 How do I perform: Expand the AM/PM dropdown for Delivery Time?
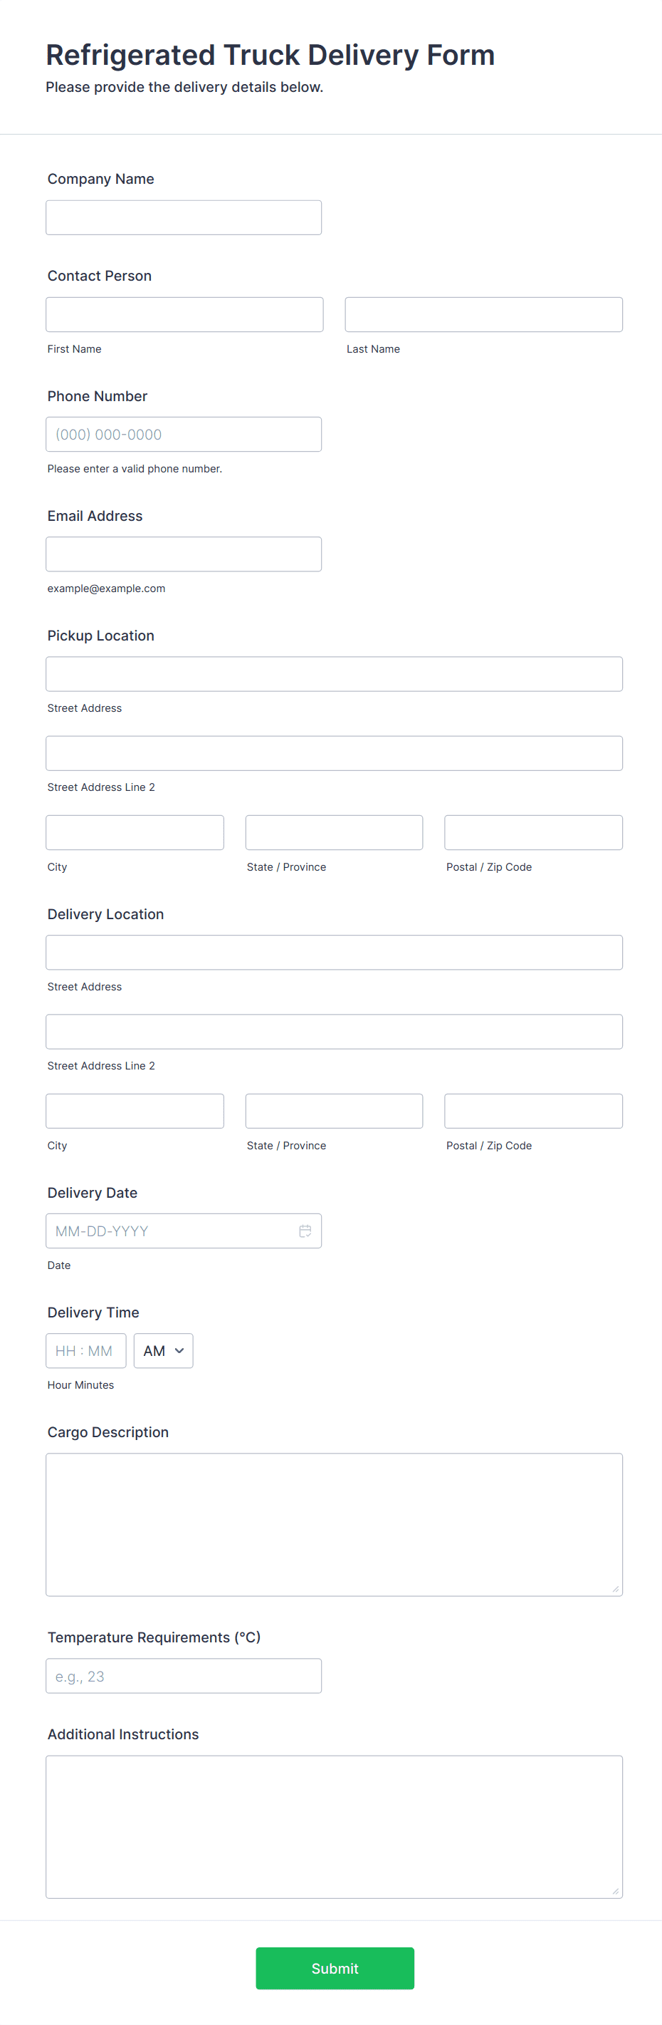pyautogui.click(x=163, y=1350)
